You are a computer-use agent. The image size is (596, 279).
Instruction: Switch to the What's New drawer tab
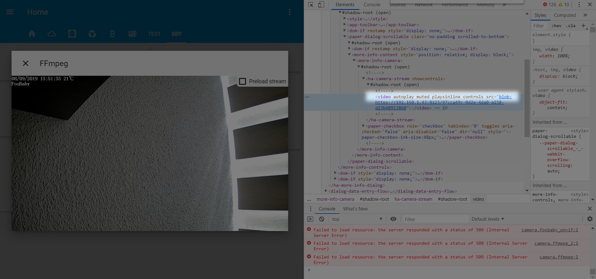[355, 209]
